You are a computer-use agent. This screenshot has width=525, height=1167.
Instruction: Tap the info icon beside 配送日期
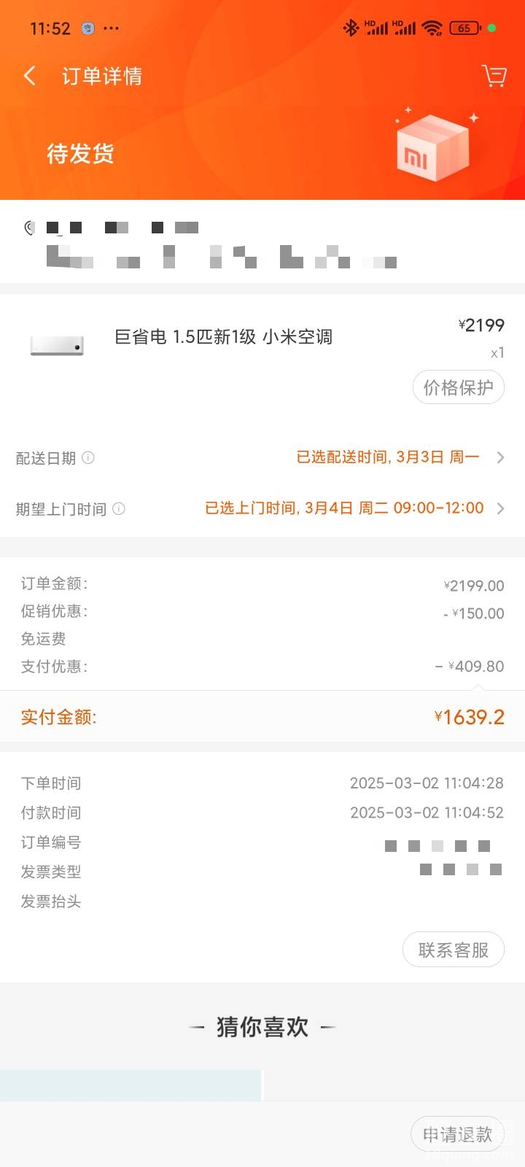[88, 457]
